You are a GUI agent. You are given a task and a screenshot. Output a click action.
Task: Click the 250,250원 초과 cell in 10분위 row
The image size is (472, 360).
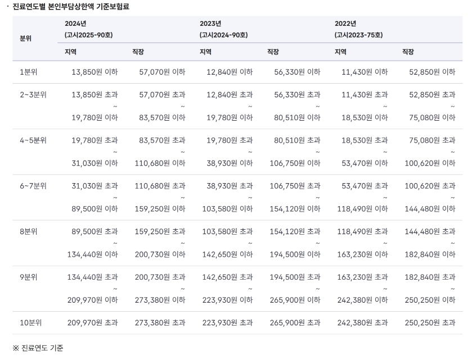[430, 323]
